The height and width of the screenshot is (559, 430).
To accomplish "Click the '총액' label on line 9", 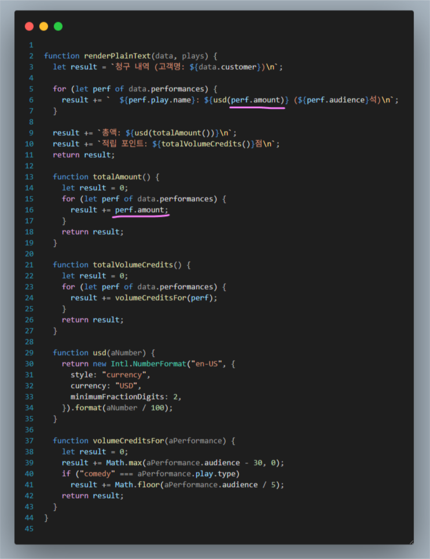I will click(x=111, y=133).
